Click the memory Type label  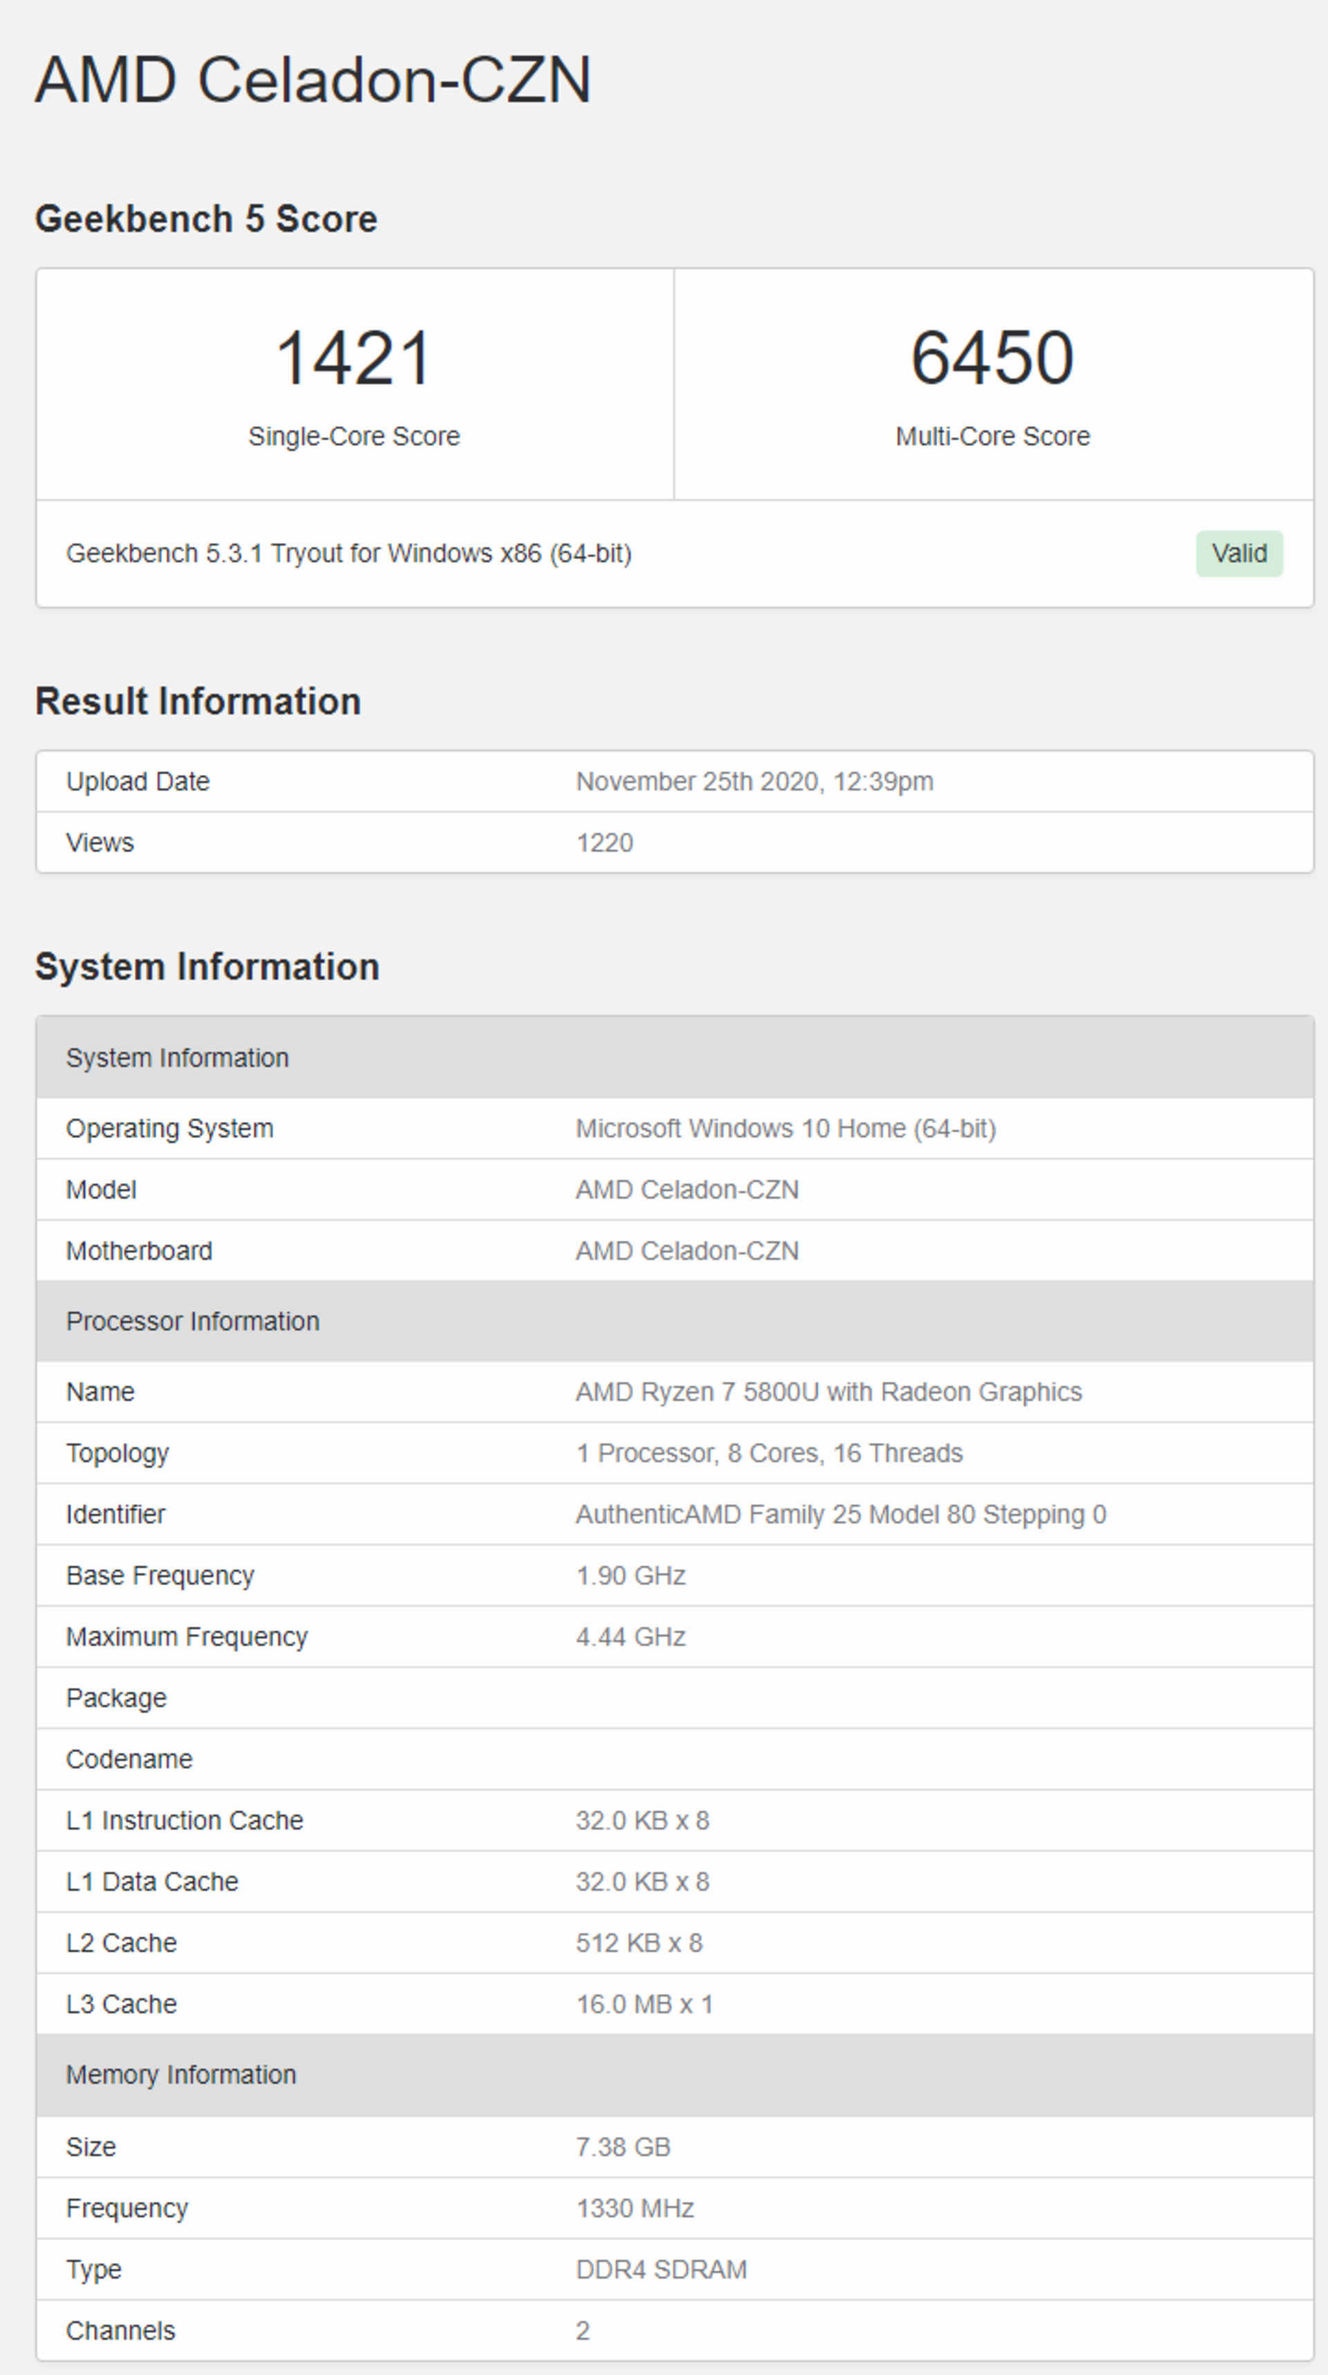pyautogui.click(x=93, y=2270)
